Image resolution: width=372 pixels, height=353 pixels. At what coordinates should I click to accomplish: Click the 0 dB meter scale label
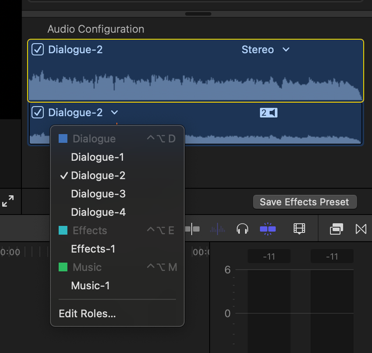(227, 314)
